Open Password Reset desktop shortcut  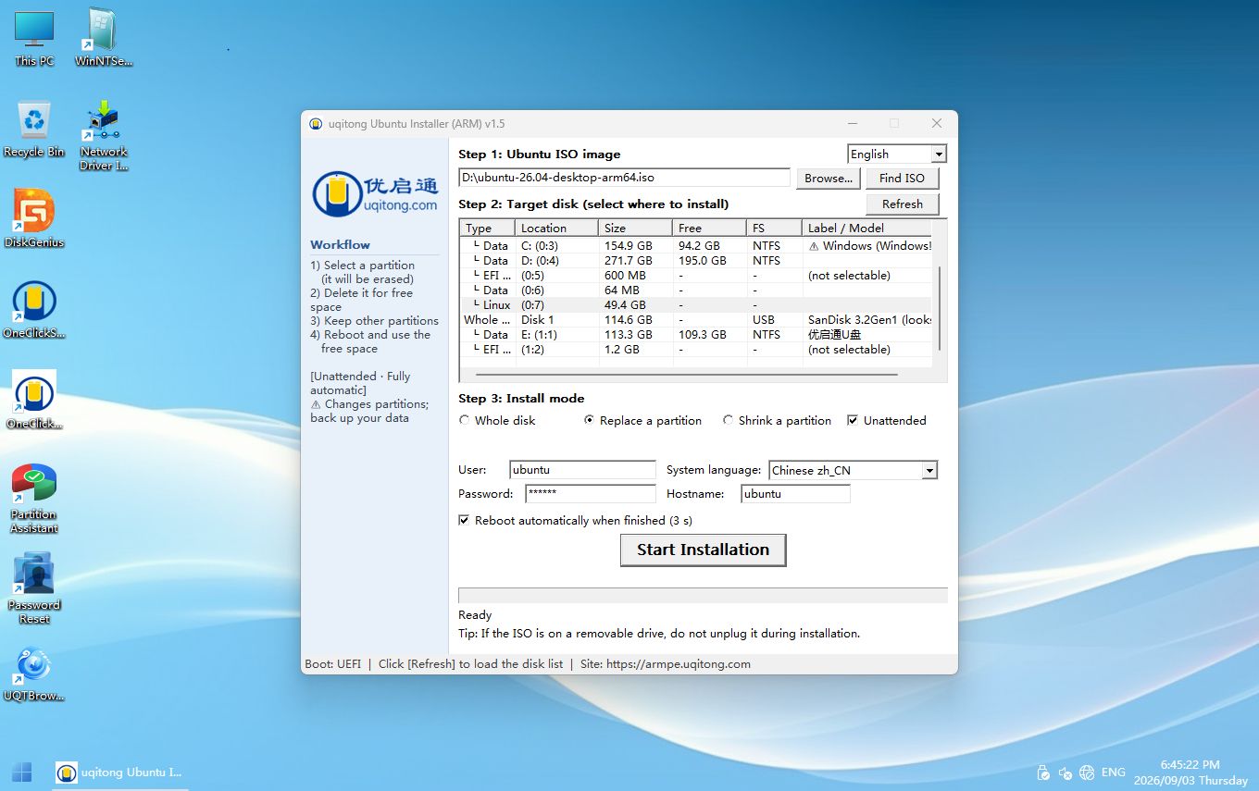[x=34, y=589]
